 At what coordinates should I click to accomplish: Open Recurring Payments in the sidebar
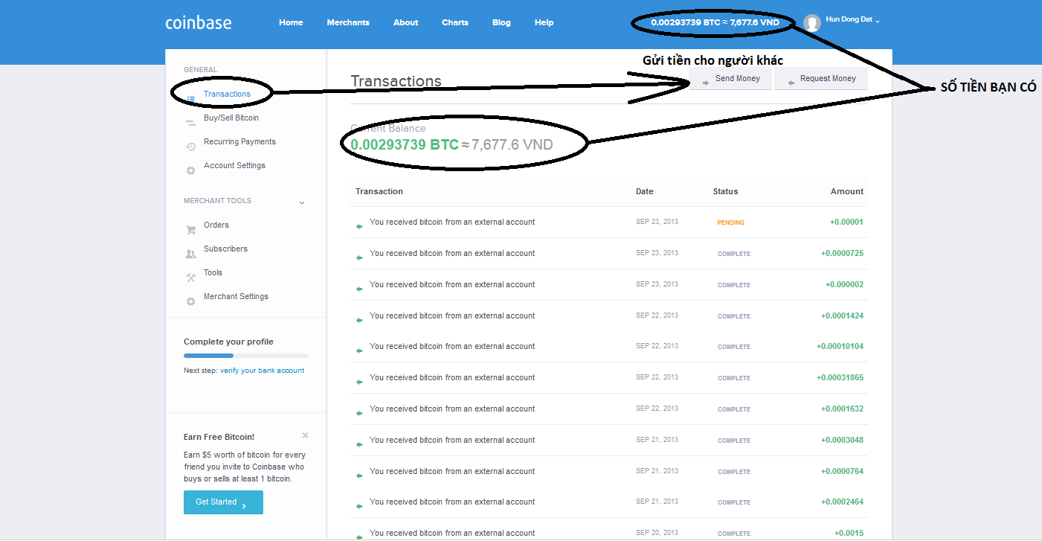[x=239, y=141]
